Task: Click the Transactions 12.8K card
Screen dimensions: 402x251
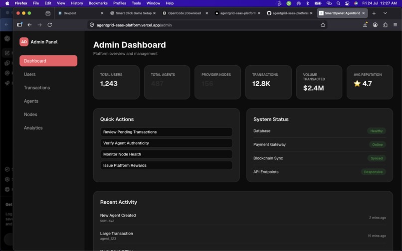Action: tap(268, 82)
